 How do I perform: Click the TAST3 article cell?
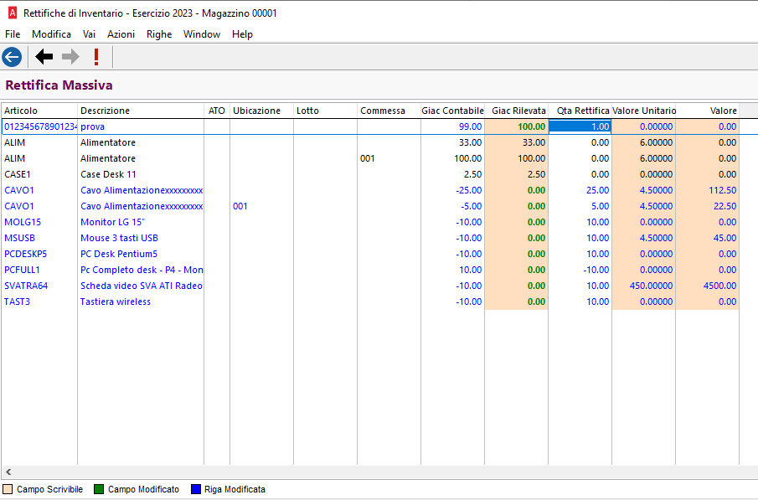[39, 302]
